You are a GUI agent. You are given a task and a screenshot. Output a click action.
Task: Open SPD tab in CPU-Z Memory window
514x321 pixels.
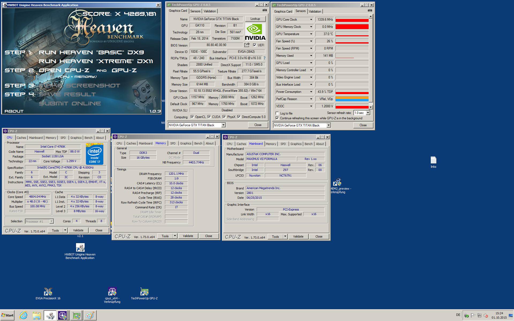pyautogui.click(x=173, y=143)
